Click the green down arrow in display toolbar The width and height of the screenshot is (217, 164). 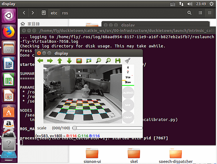[69, 61]
